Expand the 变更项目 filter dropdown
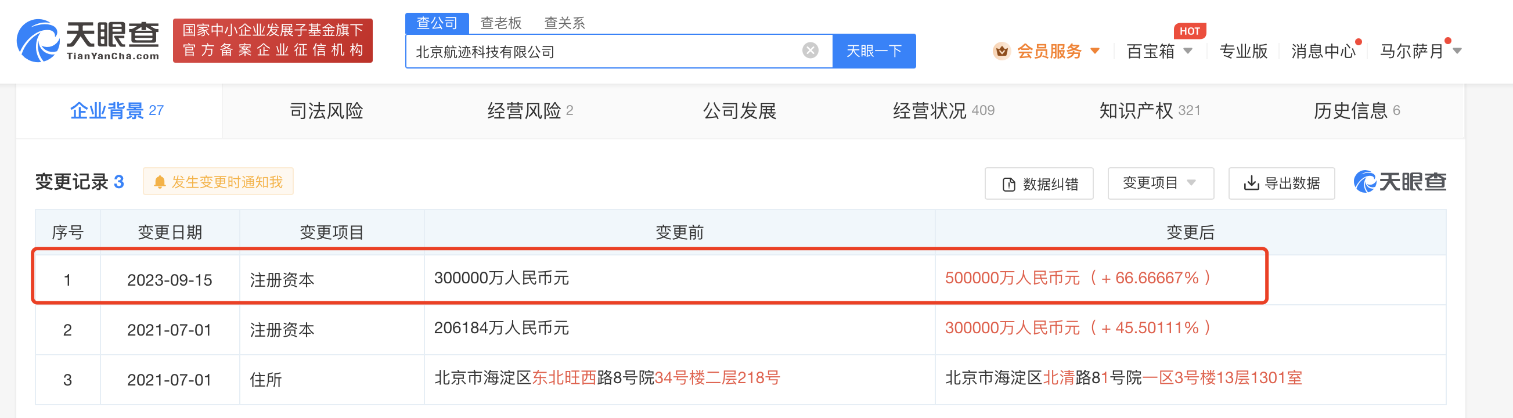 click(1191, 182)
